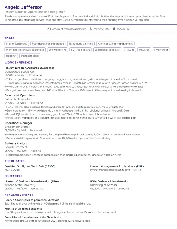This screenshot has height=229, width=177.
Task: Click the Director of Operations job title
Action: coord(20,96)
